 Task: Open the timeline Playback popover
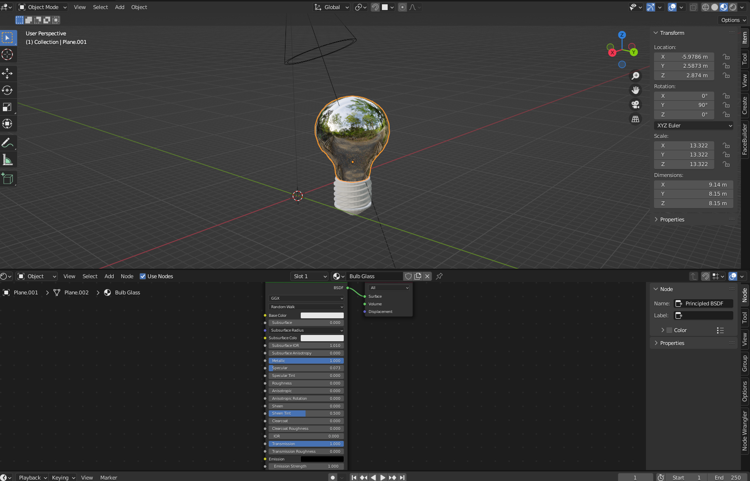tap(32, 477)
